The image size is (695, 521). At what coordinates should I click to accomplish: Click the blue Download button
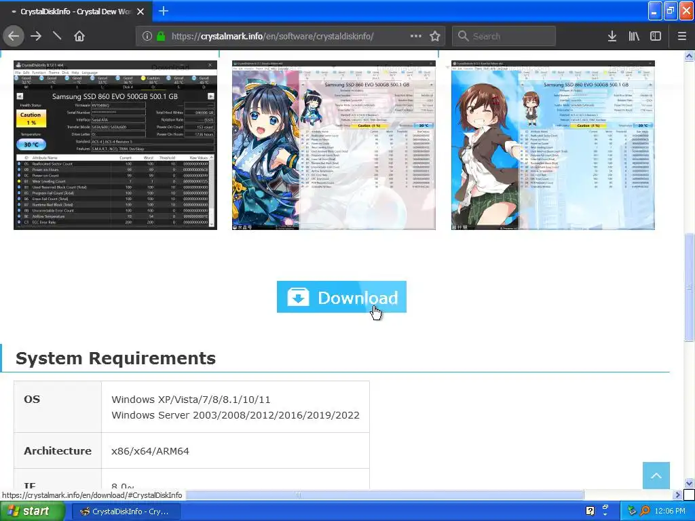(342, 297)
